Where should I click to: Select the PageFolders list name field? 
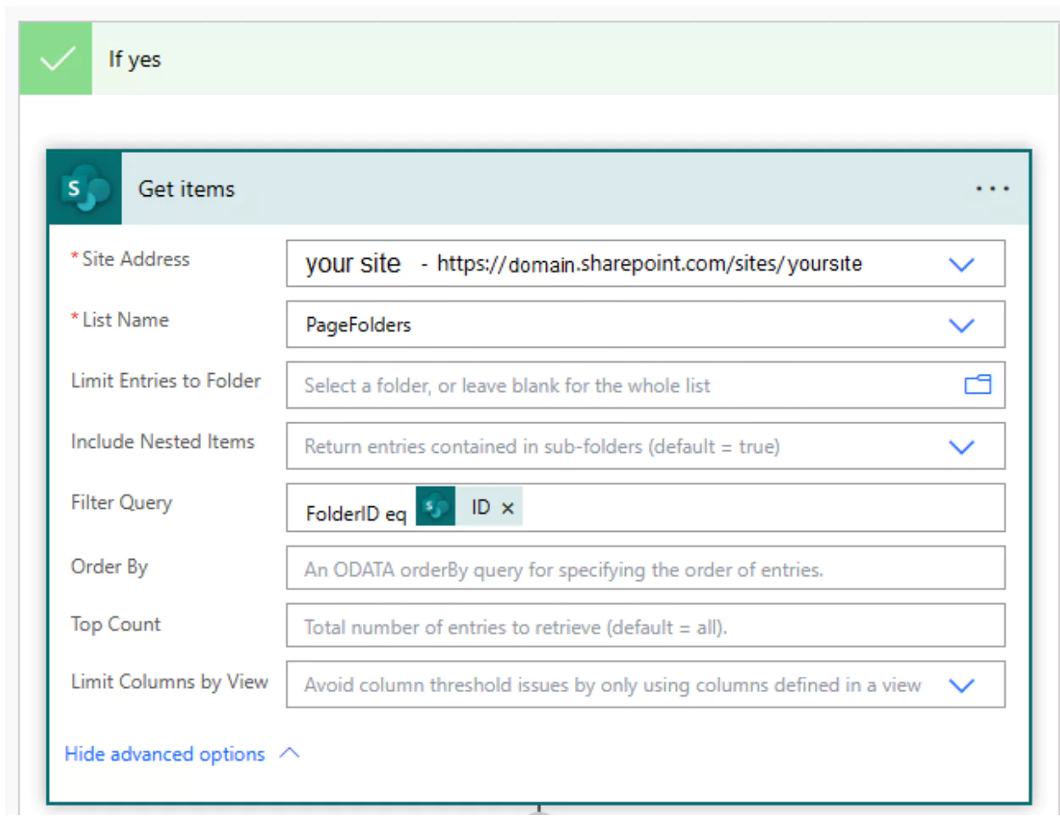pos(645,324)
